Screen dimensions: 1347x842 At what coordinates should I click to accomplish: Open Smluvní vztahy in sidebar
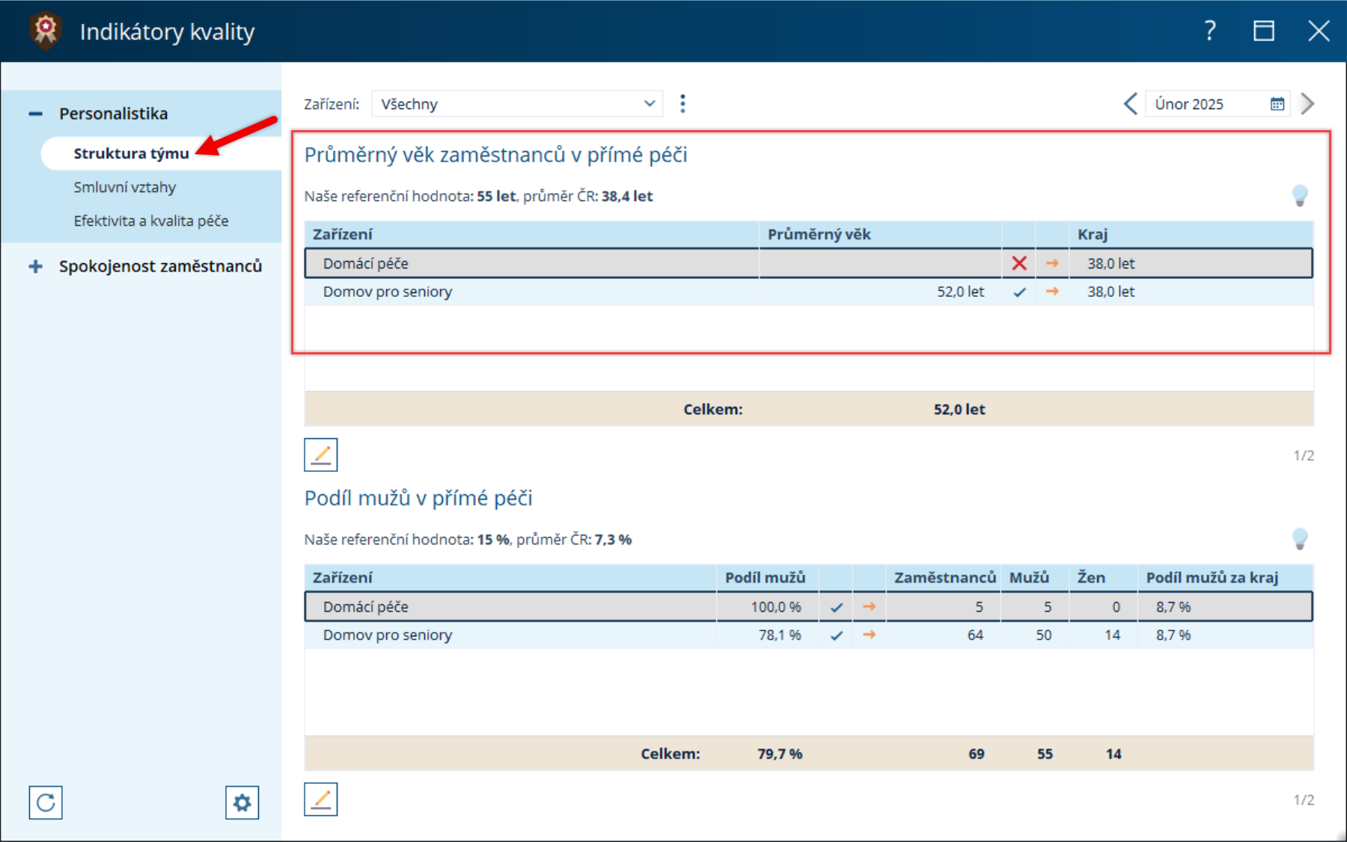(x=125, y=187)
